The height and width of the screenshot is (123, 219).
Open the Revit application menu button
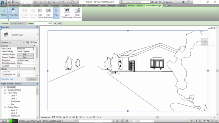pyautogui.click(x=3, y=3)
